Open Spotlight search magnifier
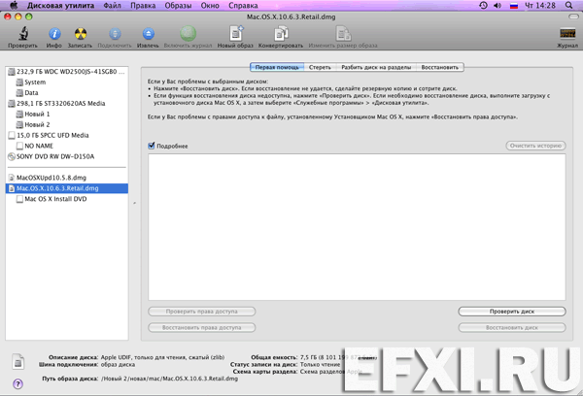This screenshot has height=396, width=583. click(568, 5)
